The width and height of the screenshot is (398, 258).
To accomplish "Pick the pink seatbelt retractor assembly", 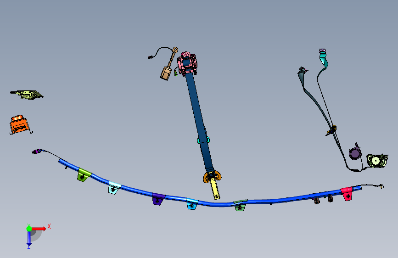I will [x=187, y=63].
